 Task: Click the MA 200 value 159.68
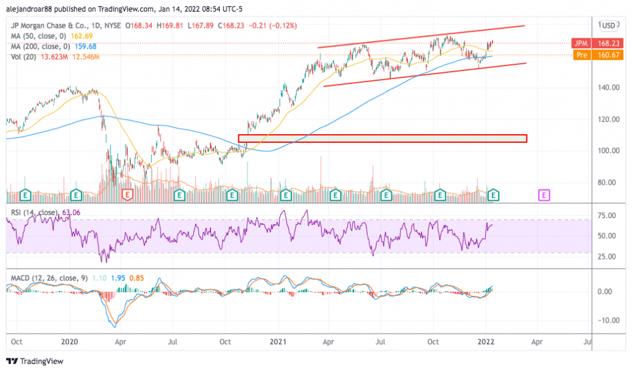point(86,46)
